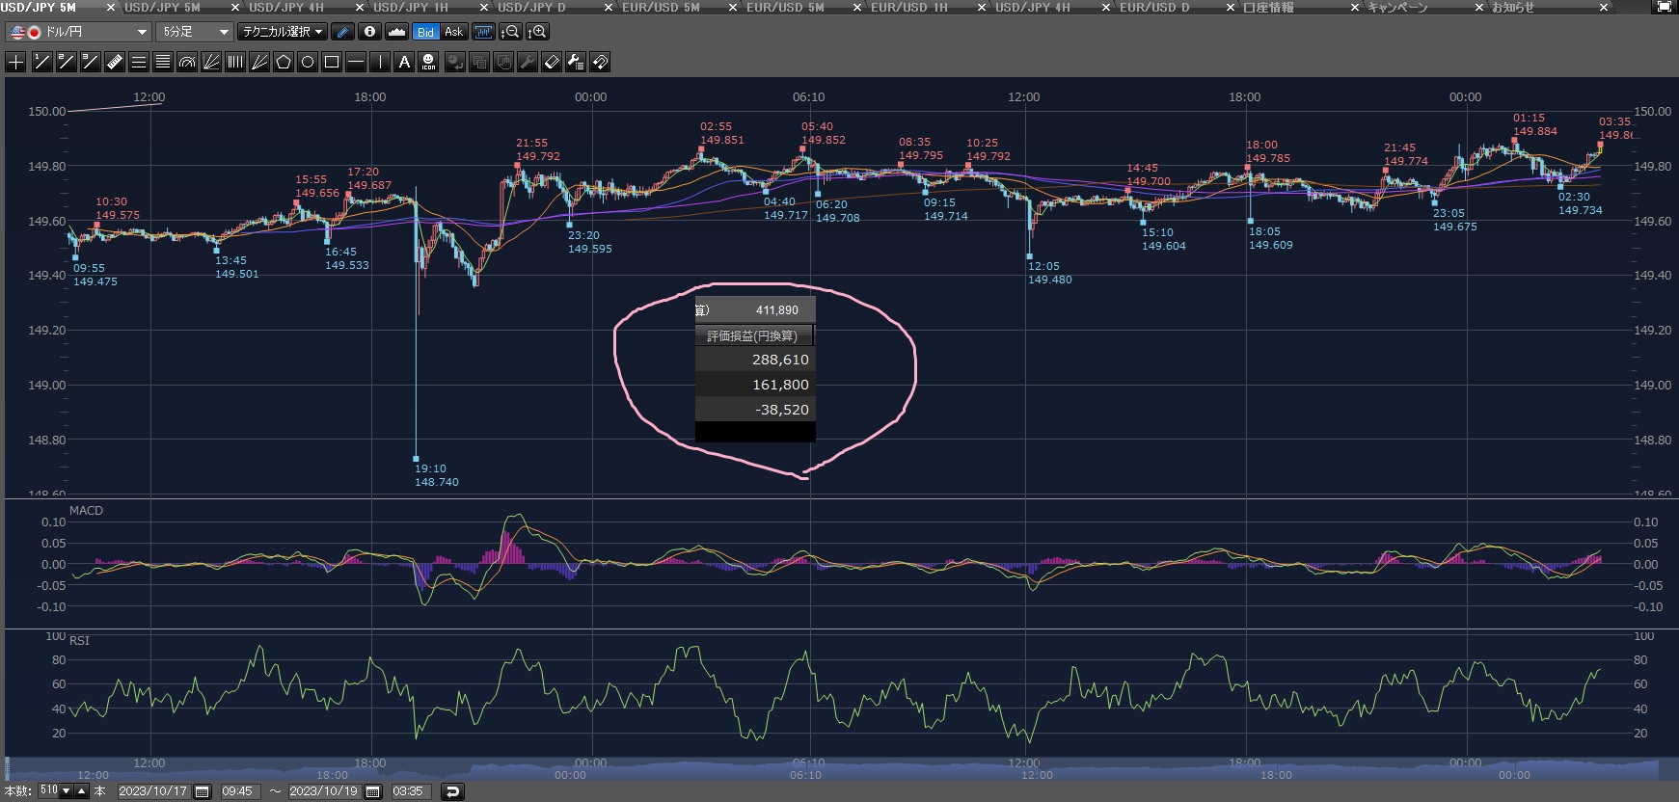The width and height of the screenshot is (1679, 802).
Task: Toggle the blue pencil drawing mode
Action: coord(342,32)
